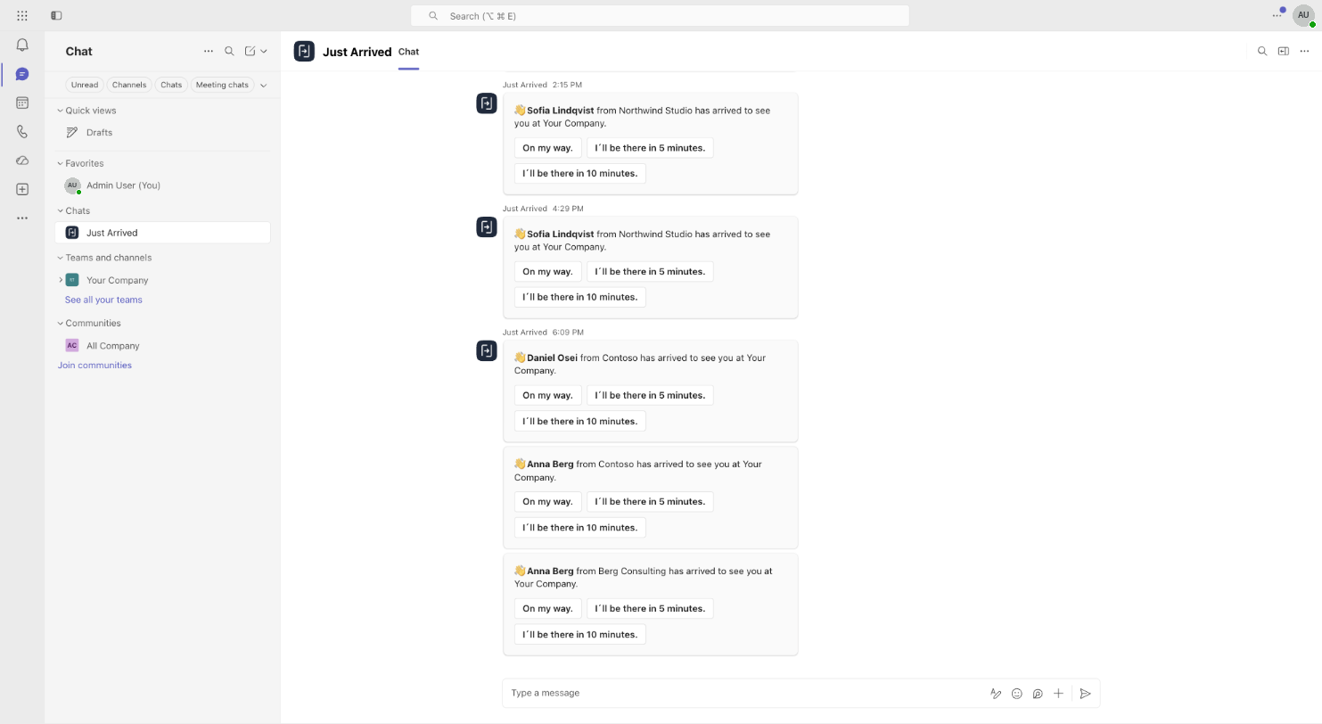
Task: Open the loop/chat component icon in the compose box
Action: pyautogui.click(x=1038, y=693)
